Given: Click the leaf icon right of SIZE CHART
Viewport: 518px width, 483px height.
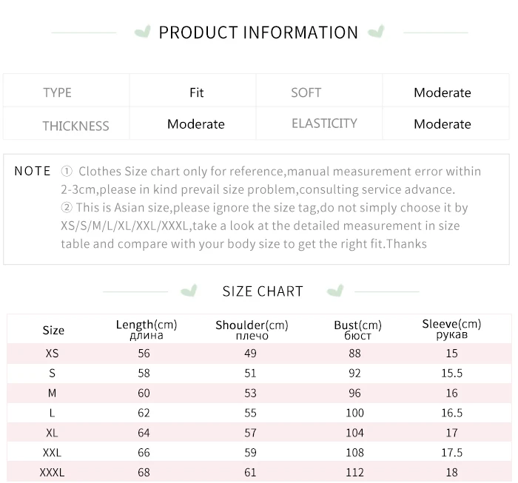Looking at the screenshot, I should point(335,290).
